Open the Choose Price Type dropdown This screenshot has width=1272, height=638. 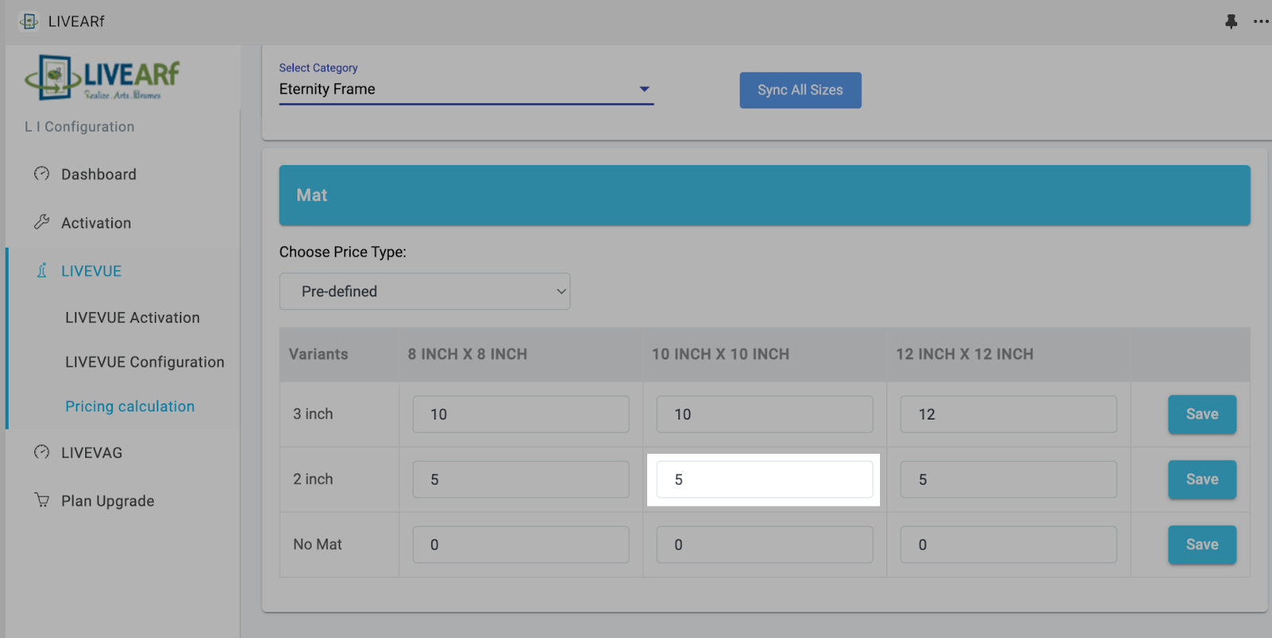point(425,292)
